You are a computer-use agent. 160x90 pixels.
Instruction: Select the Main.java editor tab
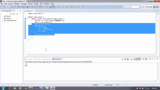click(29, 11)
